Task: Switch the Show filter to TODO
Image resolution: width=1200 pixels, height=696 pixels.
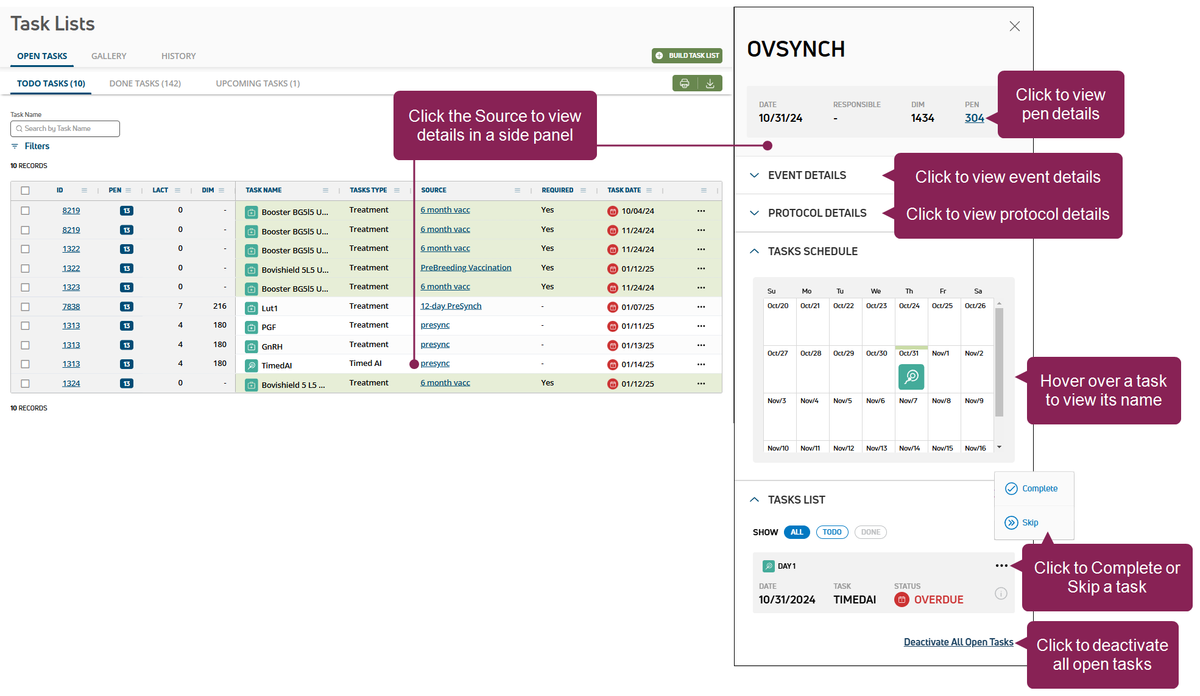Action: (832, 532)
